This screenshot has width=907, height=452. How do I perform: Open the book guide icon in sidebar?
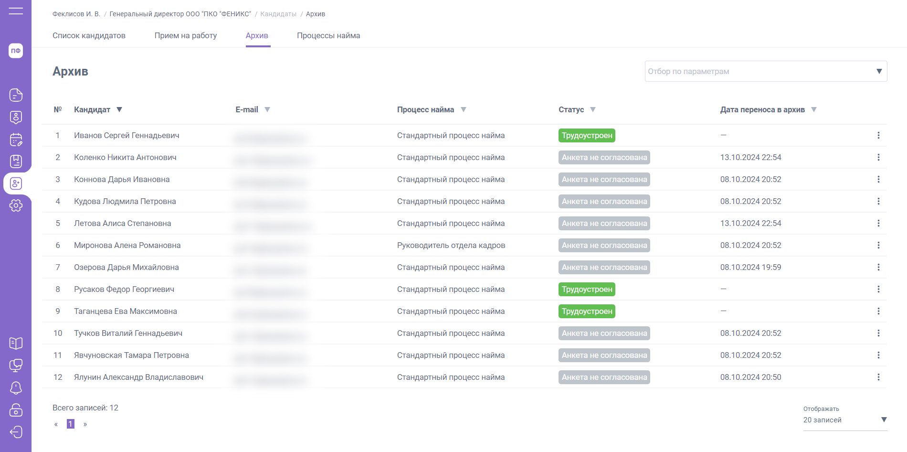point(16,343)
